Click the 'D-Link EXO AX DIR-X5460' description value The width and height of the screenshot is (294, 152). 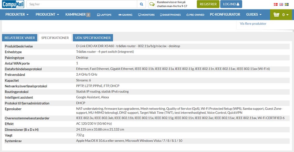[128, 46]
